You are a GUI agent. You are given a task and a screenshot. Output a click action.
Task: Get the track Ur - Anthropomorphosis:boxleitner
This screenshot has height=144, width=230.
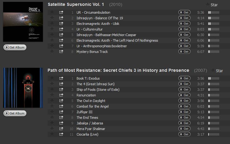(x=184, y=46)
